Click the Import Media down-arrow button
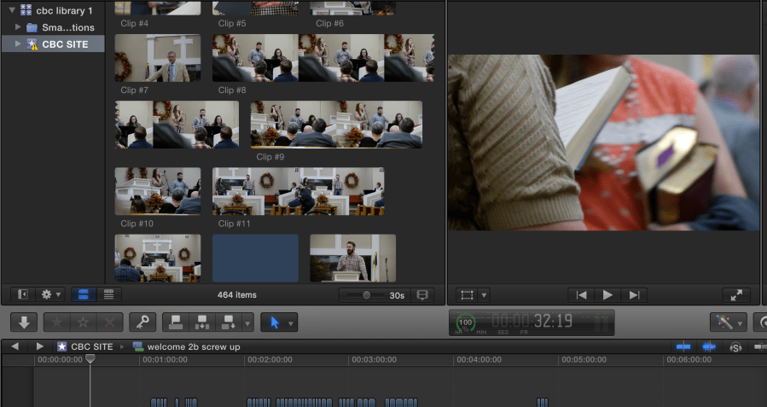Viewport: 767px width, 407px height. click(24, 323)
